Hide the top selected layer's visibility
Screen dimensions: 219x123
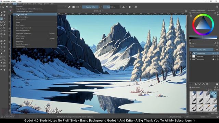[x=191, y=53]
